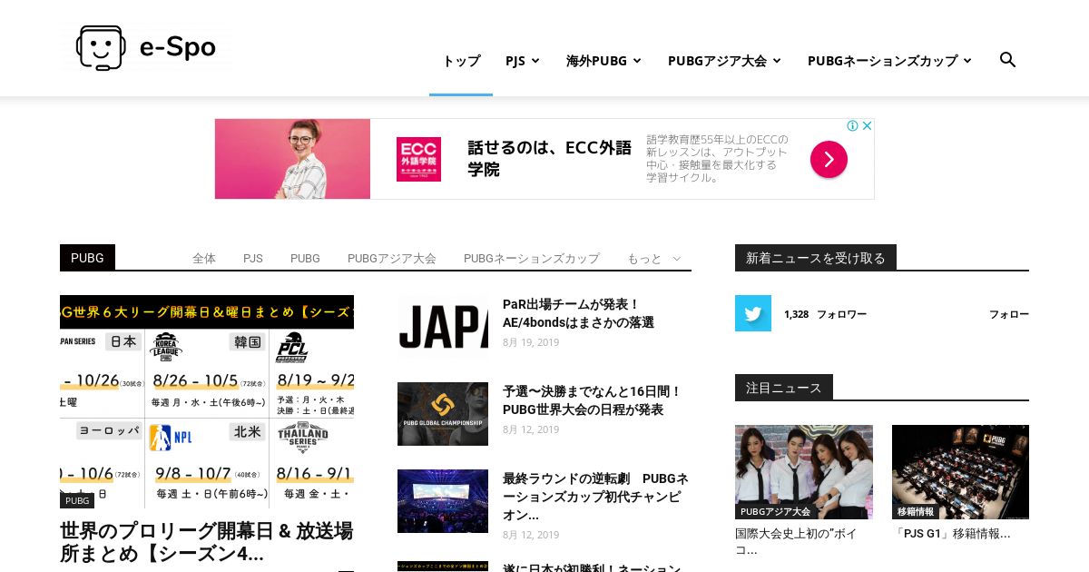This screenshot has height=572, width=1089.
Task: Open PaR出場チームが発表 article link
Action: click(x=578, y=313)
